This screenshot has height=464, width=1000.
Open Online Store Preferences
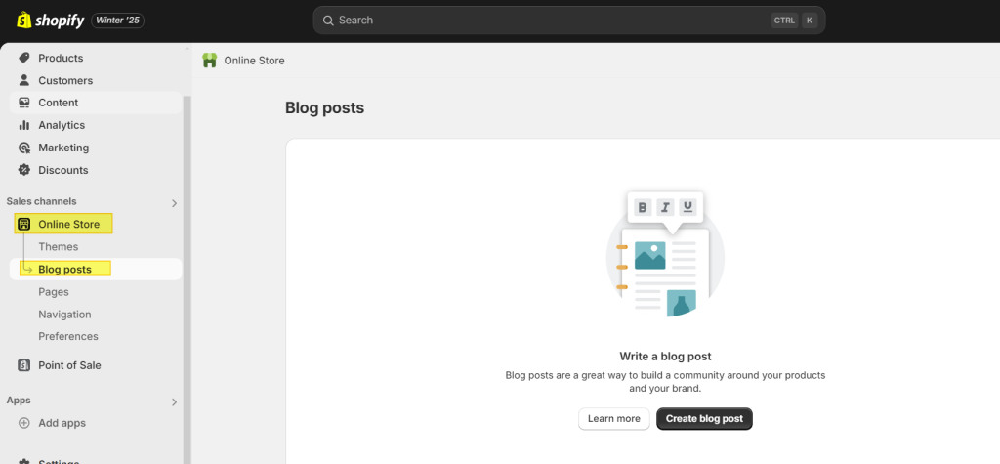67,336
